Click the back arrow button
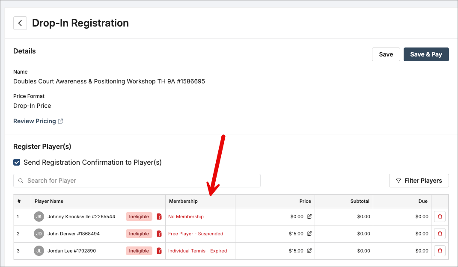Viewport: 458px width, 267px height. coord(20,23)
